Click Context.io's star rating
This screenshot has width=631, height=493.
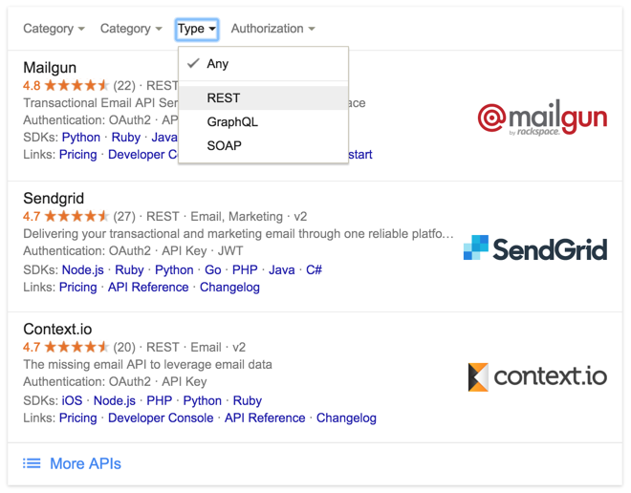[76, 348]
